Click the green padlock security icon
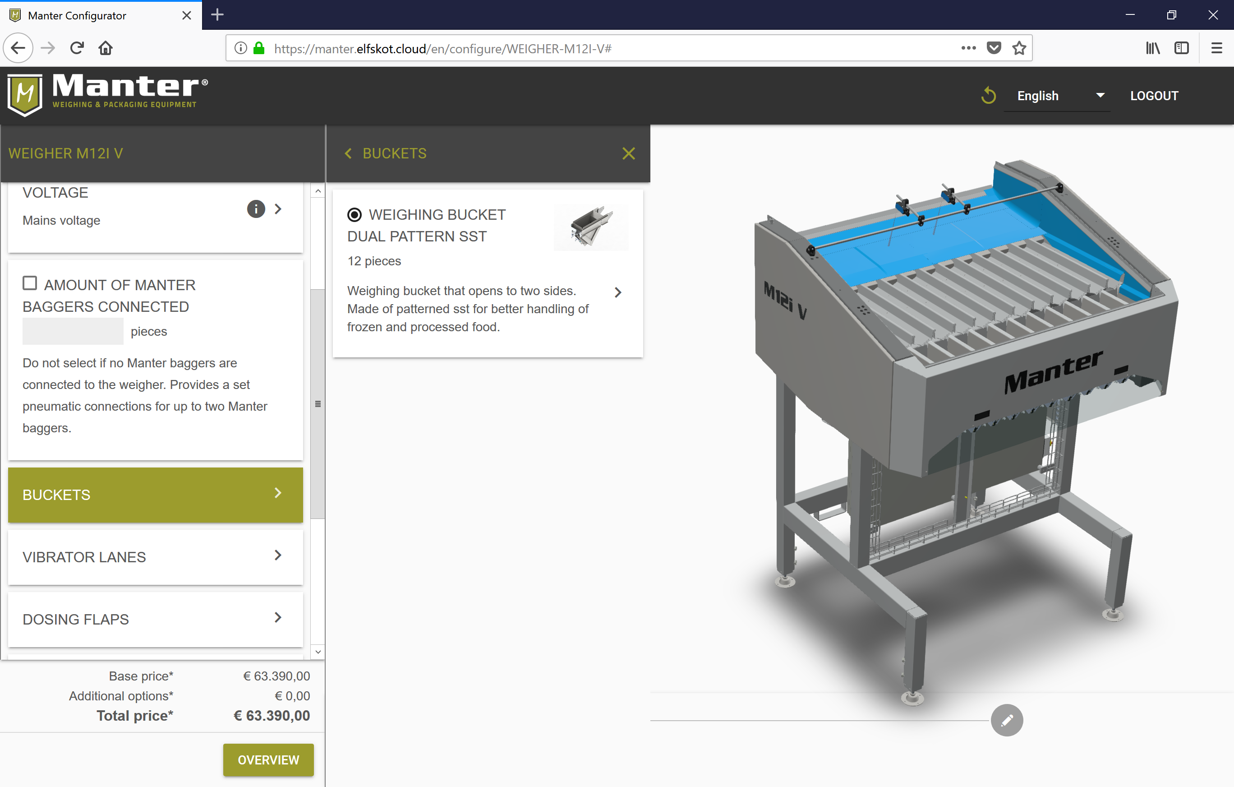The width and height of the screenshot is (1234, 787). [x=259, y=48]
